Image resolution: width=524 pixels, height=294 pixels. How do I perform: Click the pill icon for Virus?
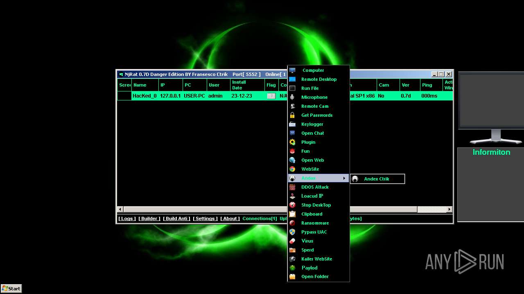[292, 241]
